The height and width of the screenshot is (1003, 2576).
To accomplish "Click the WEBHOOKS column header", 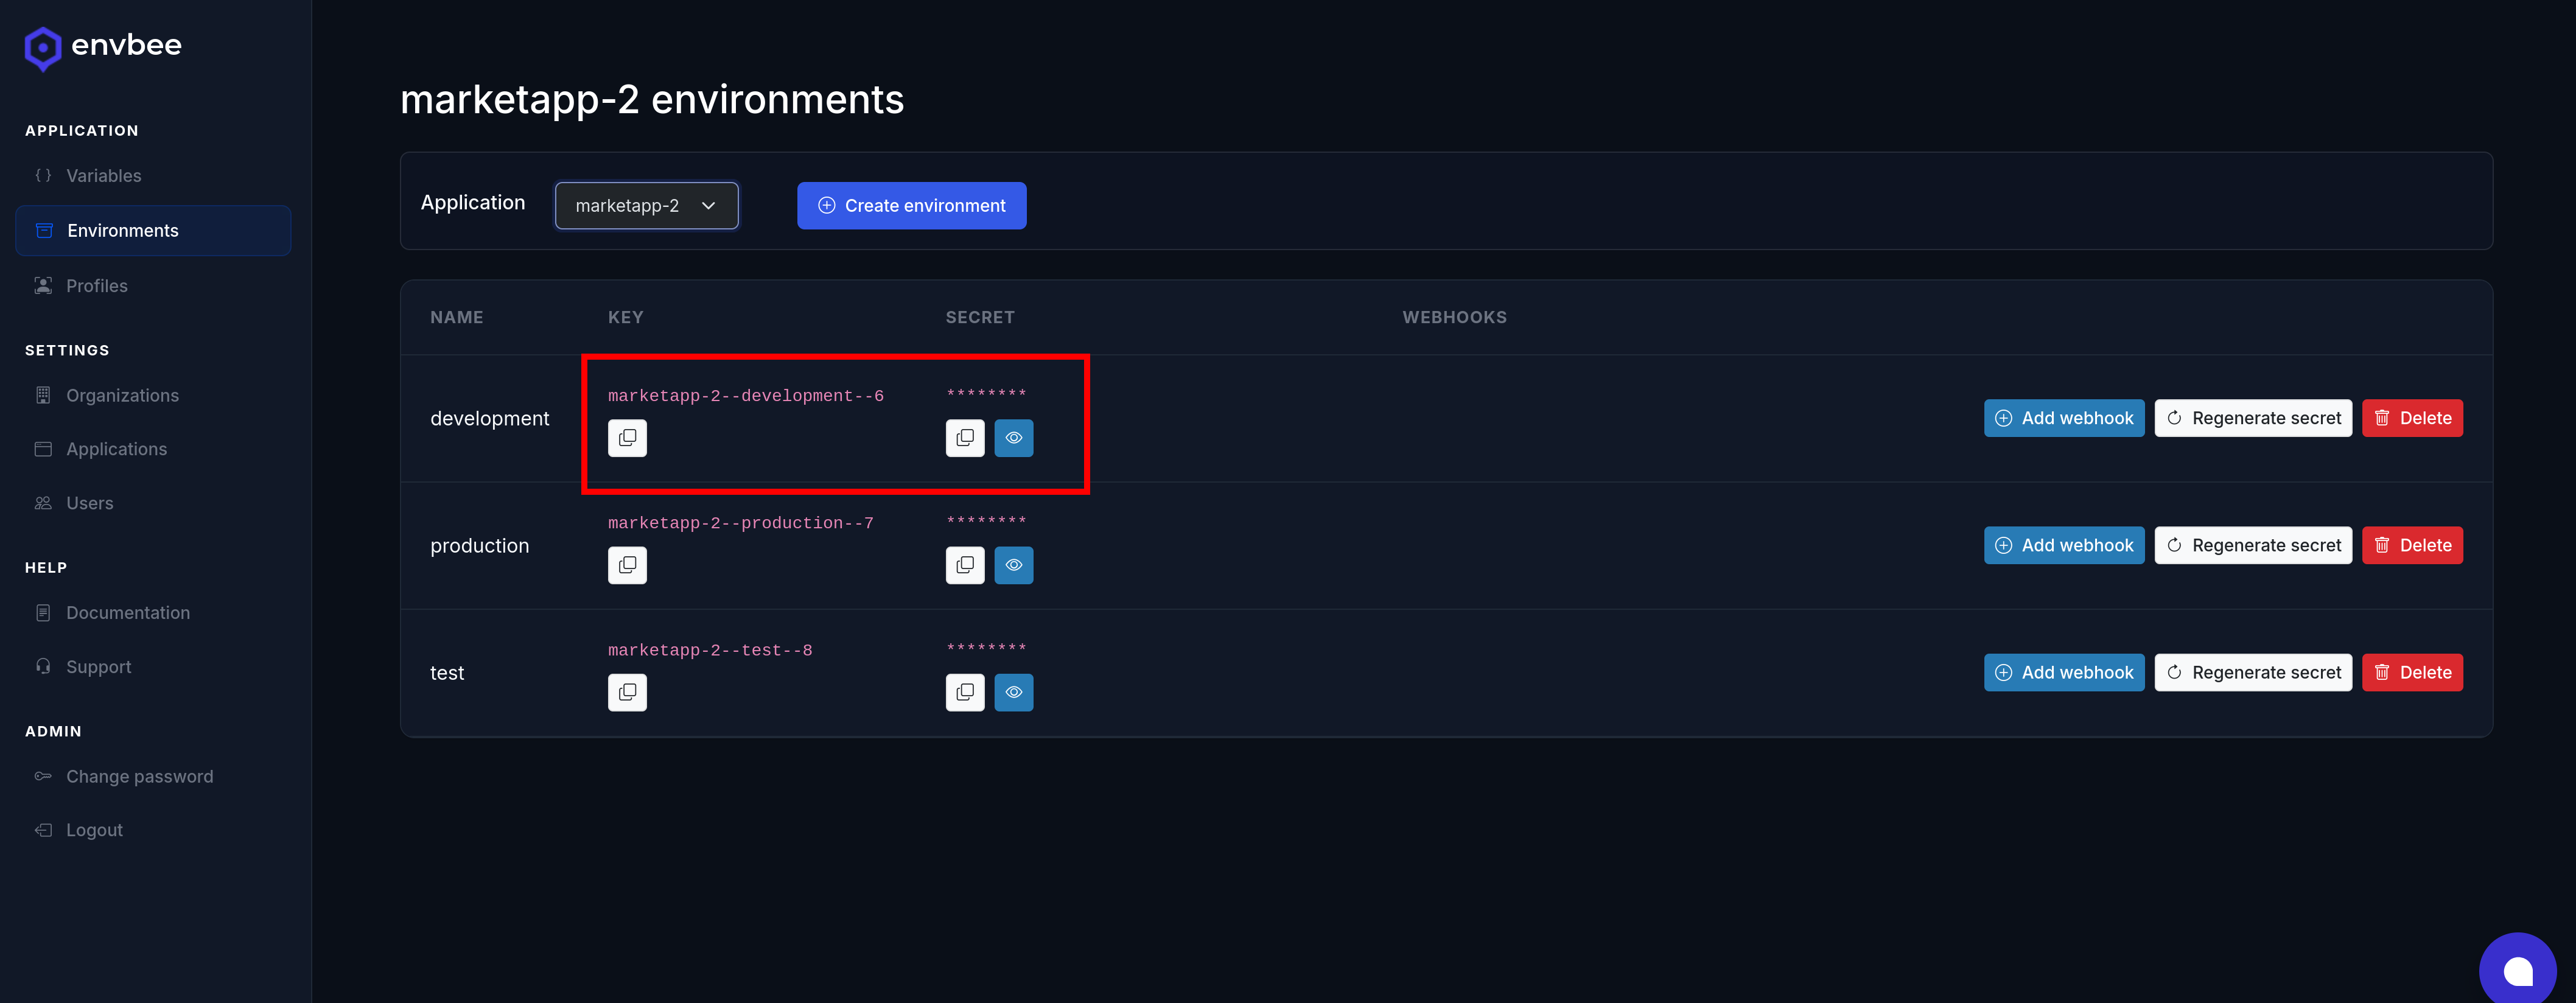I will [x=1454, y=317].
